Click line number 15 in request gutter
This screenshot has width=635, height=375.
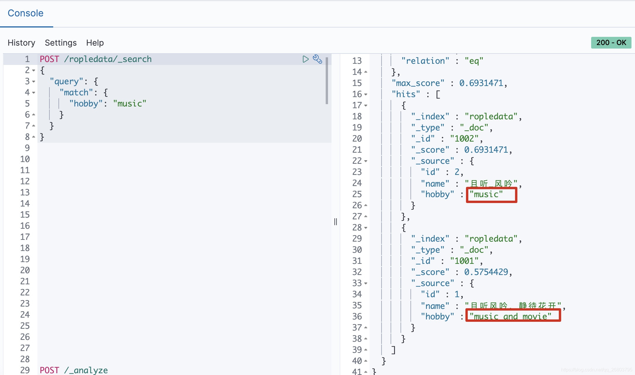coord(25,215)
